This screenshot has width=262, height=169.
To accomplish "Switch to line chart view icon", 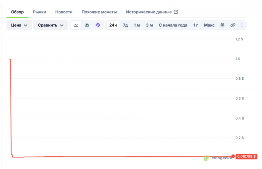I will (x=76, y=25).
